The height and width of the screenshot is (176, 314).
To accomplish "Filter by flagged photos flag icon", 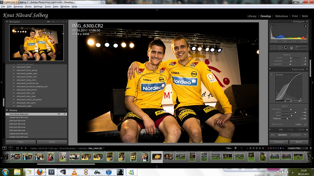I will click(235, 148).
